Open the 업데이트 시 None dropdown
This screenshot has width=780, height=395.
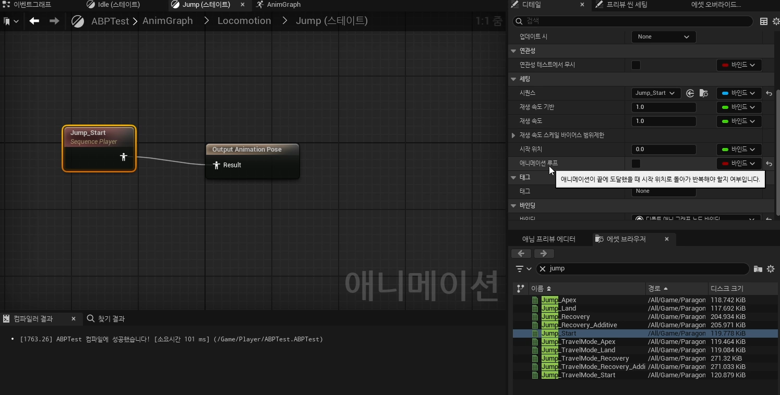(x=664, y=37)
